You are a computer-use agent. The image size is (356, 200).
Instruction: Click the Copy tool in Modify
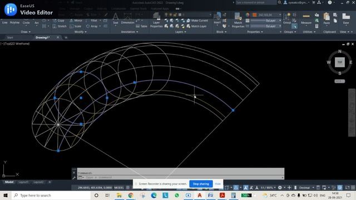point(59,21)
